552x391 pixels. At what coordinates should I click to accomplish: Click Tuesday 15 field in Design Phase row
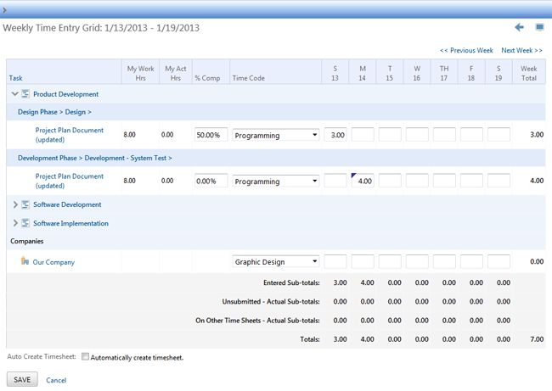pos(390,135)
